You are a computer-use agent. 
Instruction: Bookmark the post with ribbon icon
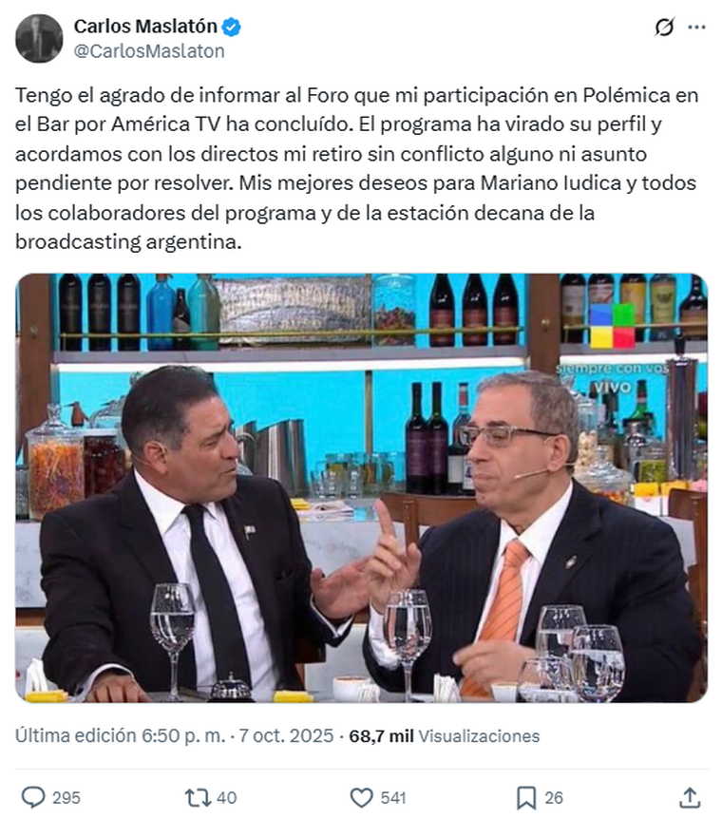[x=526, y=798]
